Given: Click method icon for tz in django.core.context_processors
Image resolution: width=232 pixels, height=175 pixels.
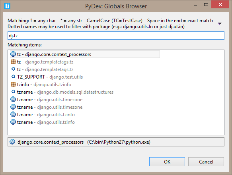Looking at the screenshot, I should click(x=13, y=54).
